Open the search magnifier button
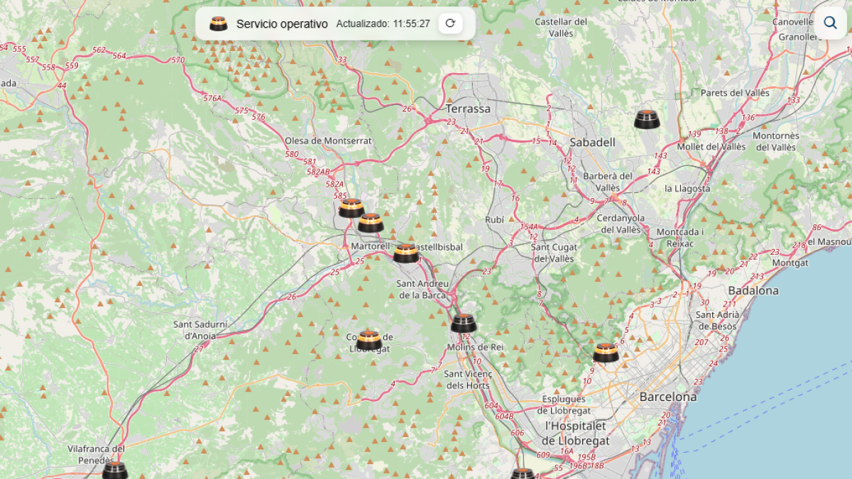852x479 pixels. click(830, 23)
